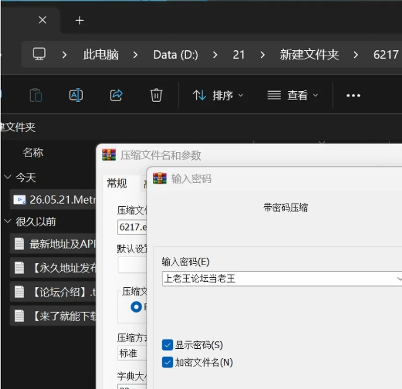402x389 pixels.
Task: Click the 名称 column header
Action: [33, 153]
